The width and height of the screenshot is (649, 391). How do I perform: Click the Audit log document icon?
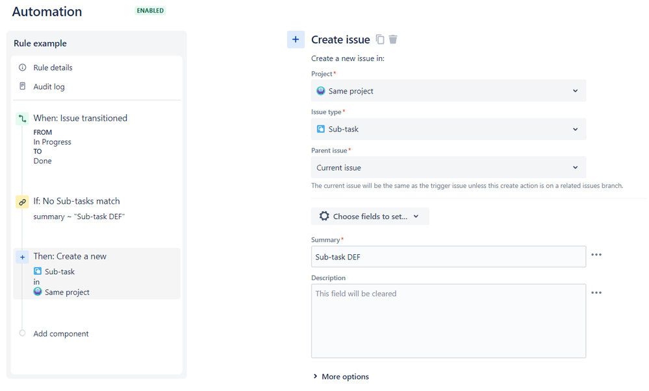point(22,86)
